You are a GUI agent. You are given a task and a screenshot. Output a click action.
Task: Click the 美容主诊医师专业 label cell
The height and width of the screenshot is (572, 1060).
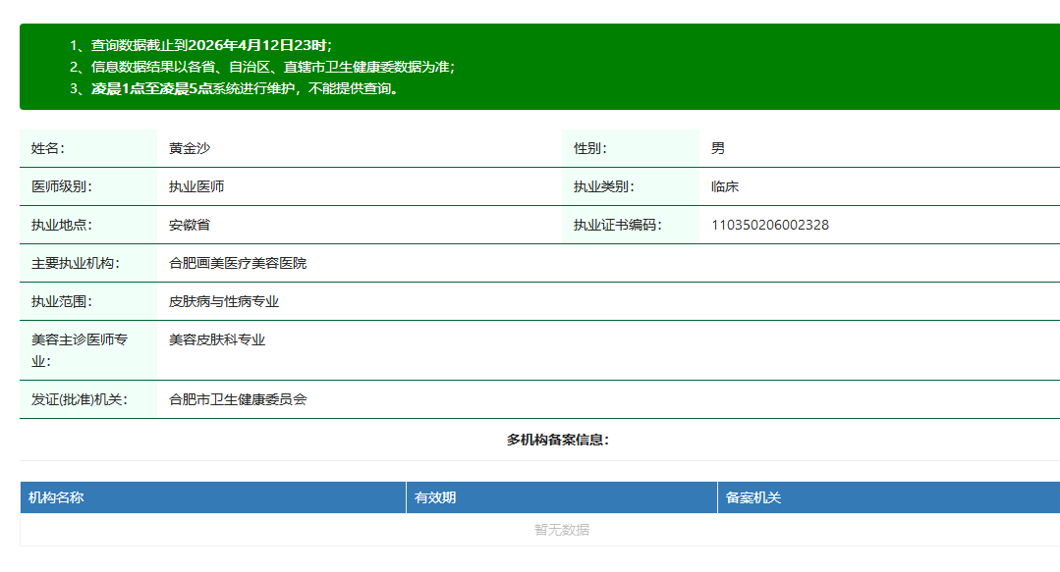pos(80,350)
